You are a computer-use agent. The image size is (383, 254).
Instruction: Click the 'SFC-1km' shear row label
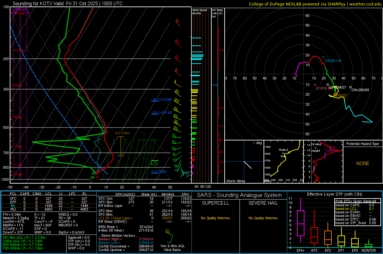click(105, 199)
